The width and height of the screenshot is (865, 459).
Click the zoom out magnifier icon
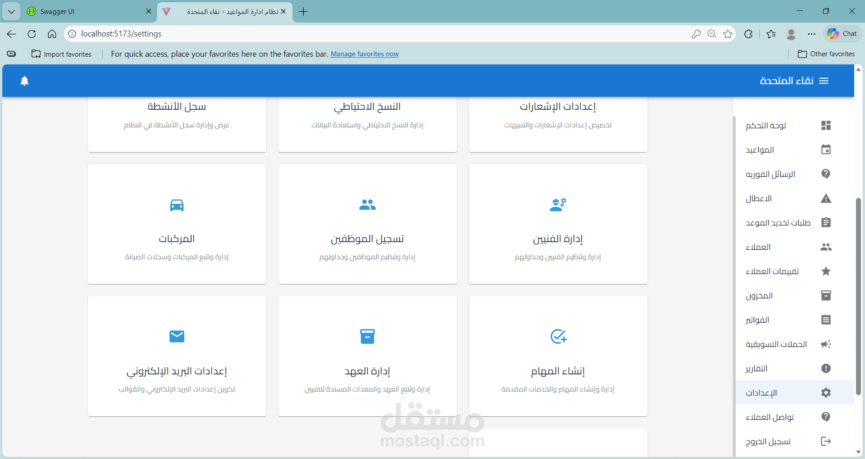click(x=712, y=34)
